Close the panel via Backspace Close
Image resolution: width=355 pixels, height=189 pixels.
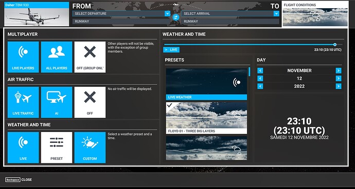pos(19,180)
